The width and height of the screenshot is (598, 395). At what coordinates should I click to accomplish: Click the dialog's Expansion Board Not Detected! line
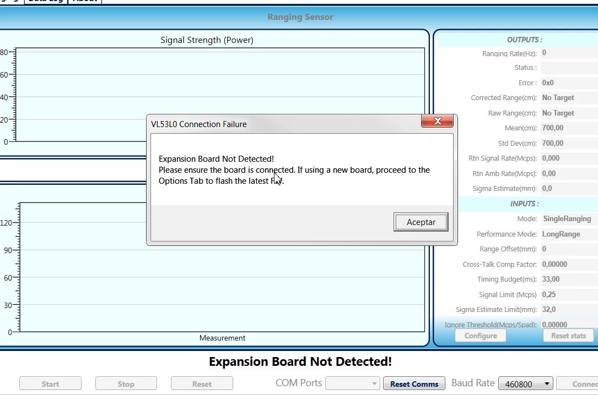(216, 158)
